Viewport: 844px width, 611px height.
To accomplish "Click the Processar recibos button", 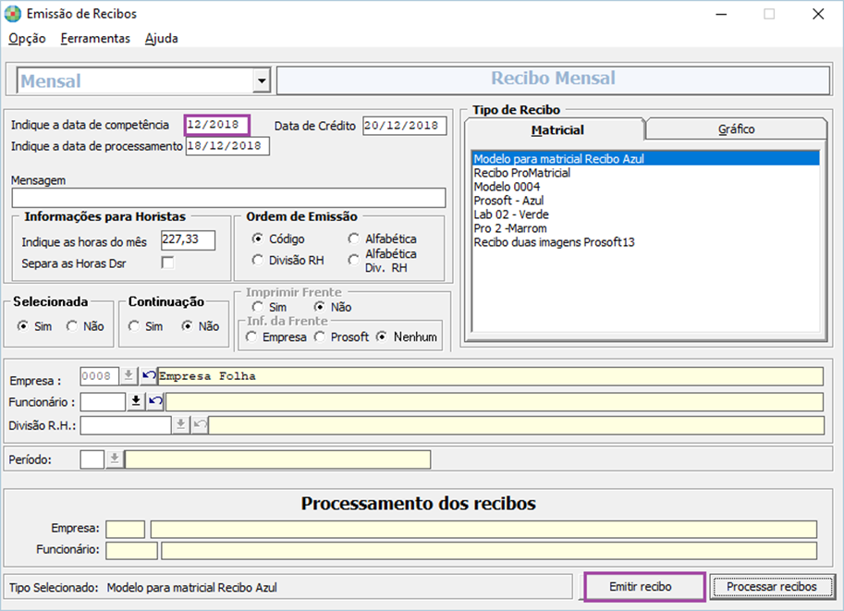I will coord(771,586).
